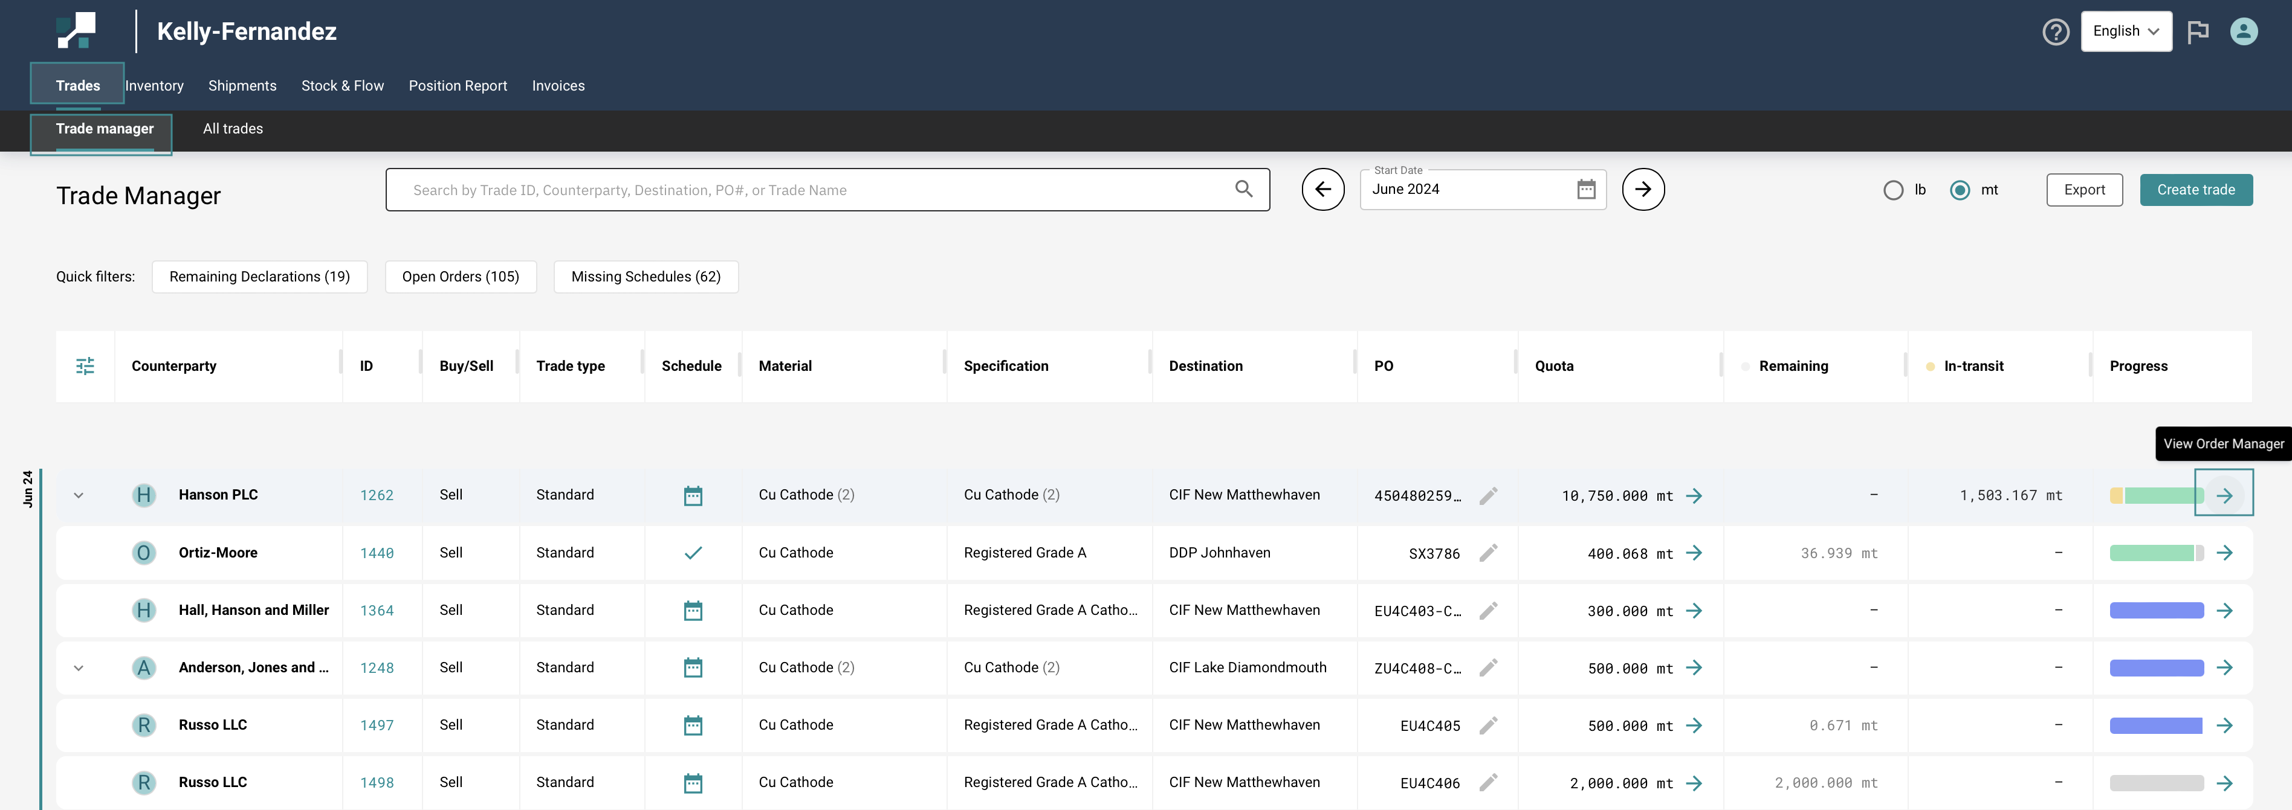This screenshot has height=810, width=2292.
Task: Go to previous month with left arrow
Action: tap(1322, 190)
